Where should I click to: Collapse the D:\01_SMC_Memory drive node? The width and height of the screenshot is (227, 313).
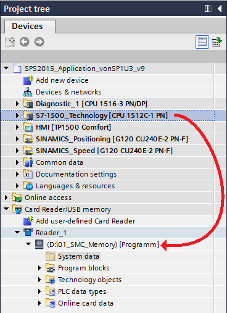(28, 244)
